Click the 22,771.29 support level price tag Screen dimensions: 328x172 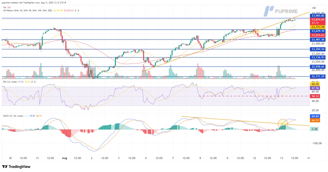point(317,76)
